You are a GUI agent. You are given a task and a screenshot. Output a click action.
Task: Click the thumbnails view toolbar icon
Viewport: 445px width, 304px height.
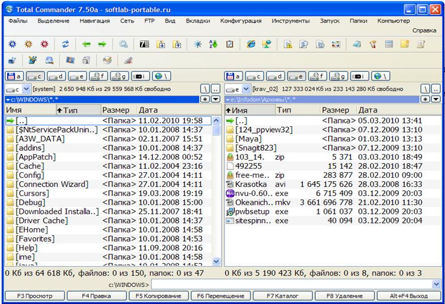(336, 44)
